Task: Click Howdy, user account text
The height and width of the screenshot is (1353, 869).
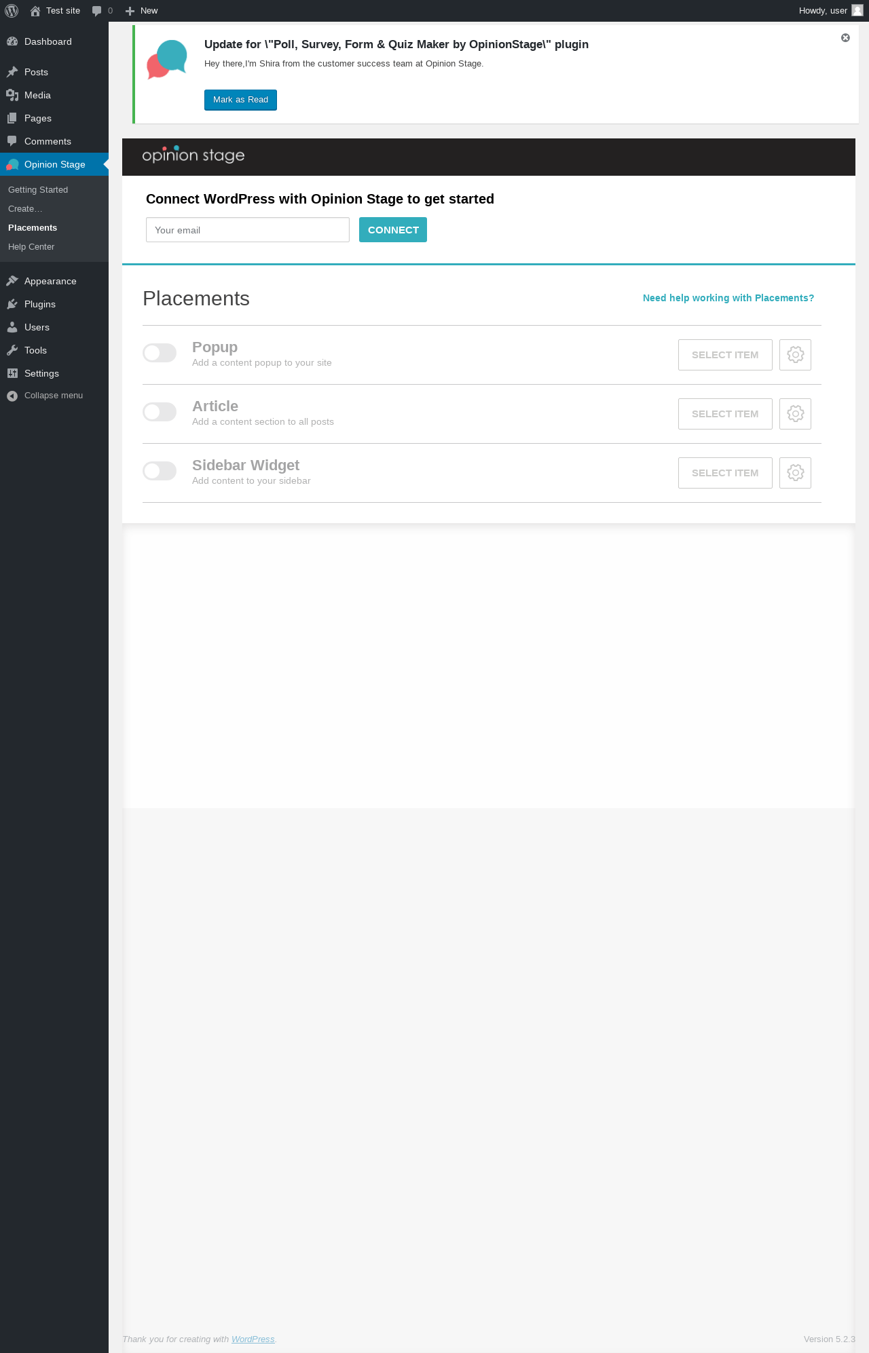Action: click(x=823, y=11)
